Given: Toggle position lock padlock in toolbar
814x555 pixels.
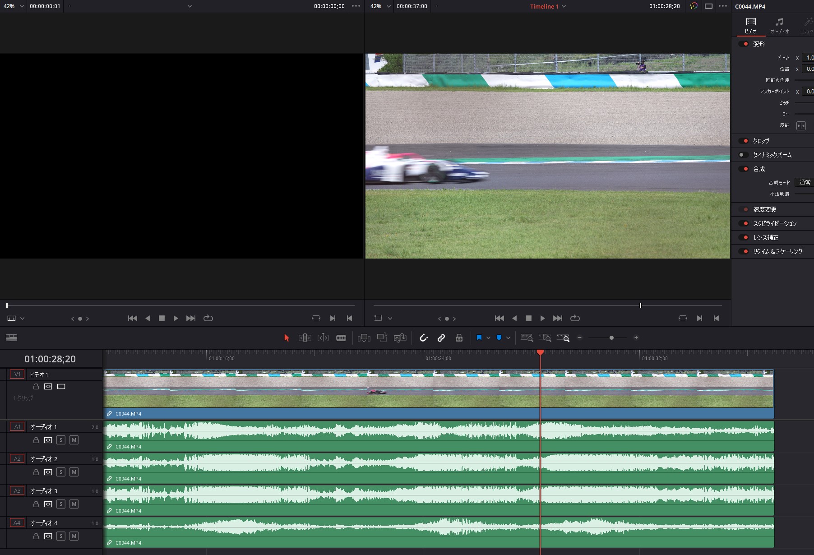Looking at the screenshot, I should pyautogui.click(x=459, y=338).
